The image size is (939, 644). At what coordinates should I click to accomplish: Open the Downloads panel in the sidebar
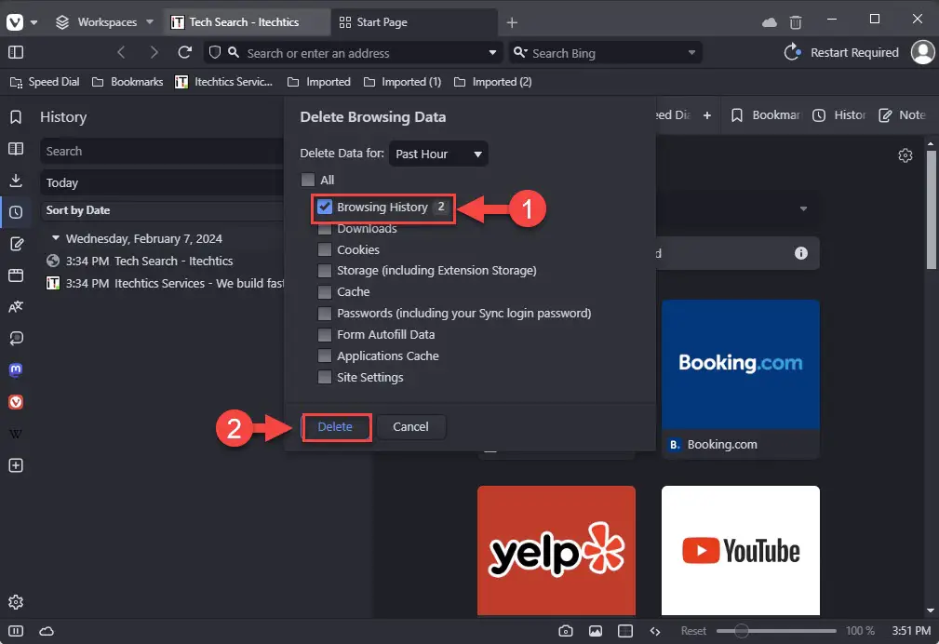tap(15, 181)
